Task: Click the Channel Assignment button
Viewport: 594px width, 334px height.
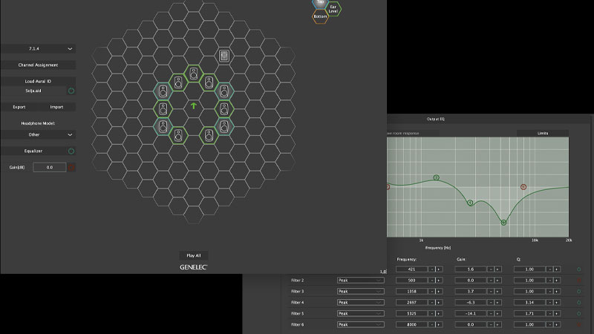Action: click(x=38, y=65)
